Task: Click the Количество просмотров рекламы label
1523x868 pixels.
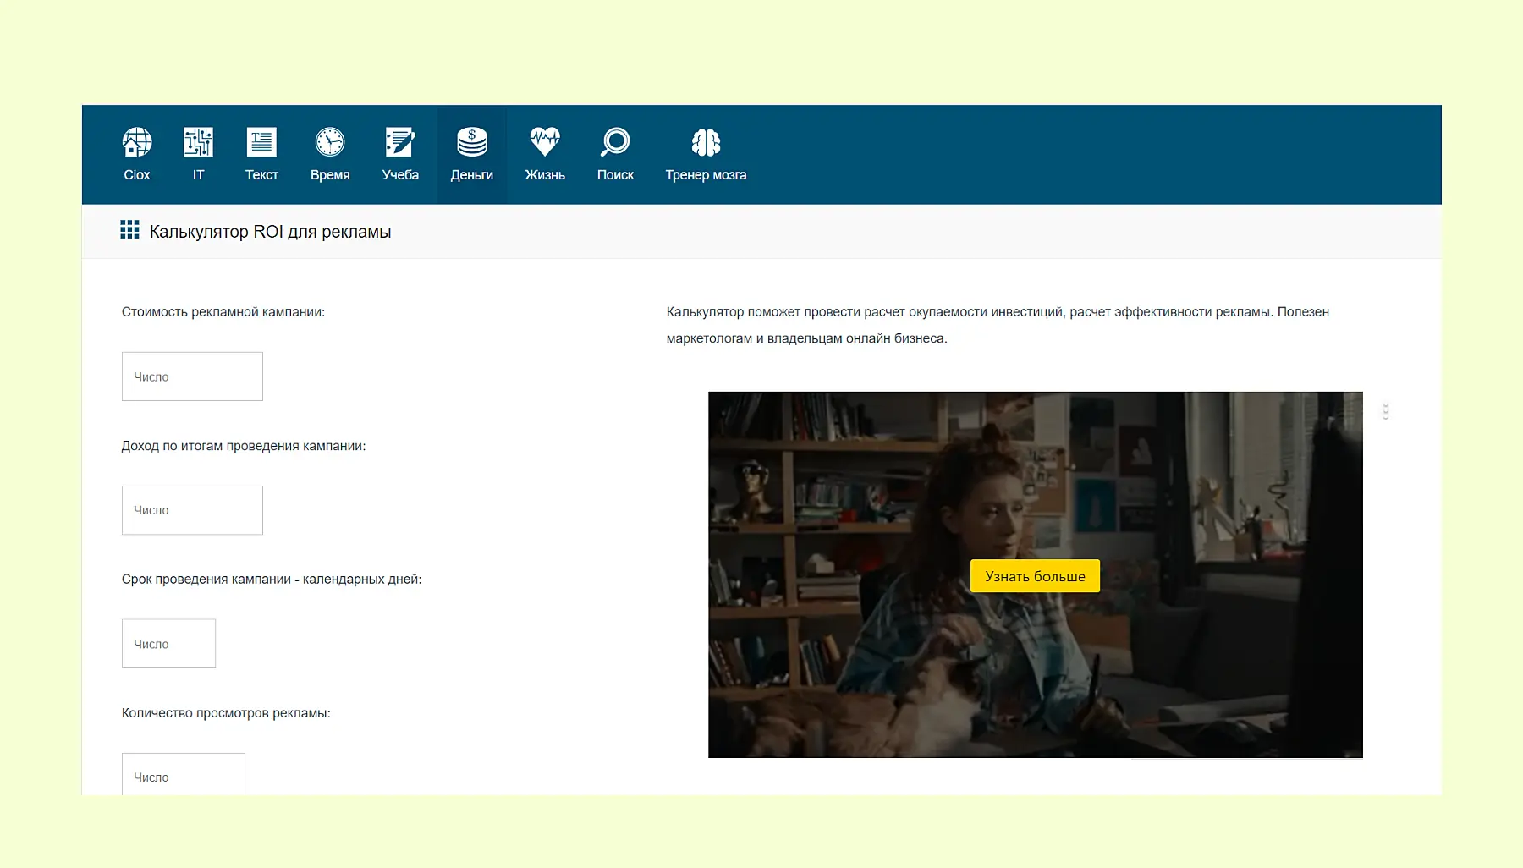Action: [226, 713]
